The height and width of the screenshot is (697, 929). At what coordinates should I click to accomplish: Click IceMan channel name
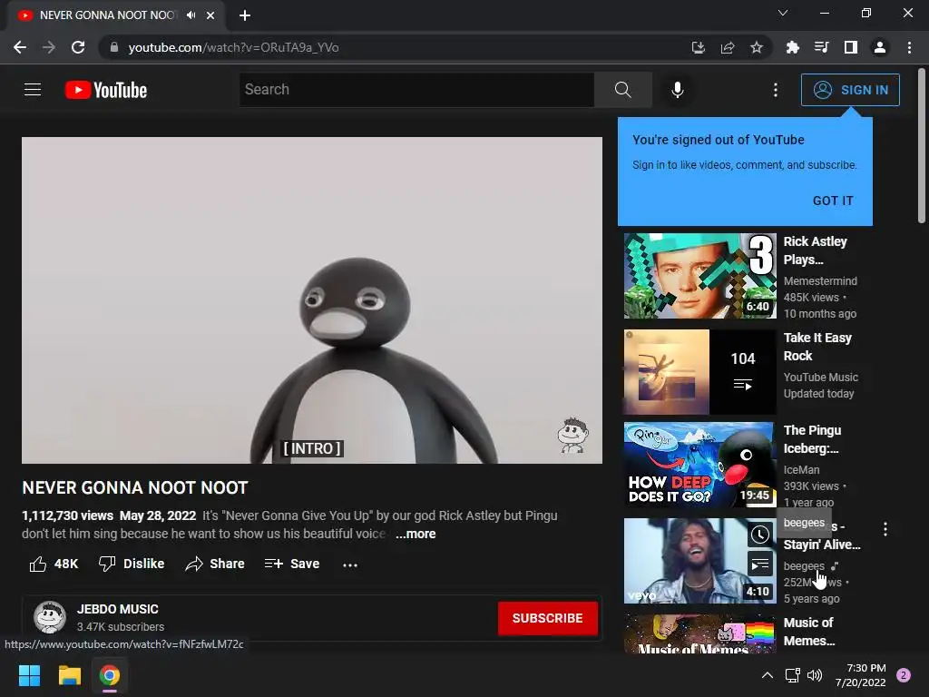click(801, 469)
